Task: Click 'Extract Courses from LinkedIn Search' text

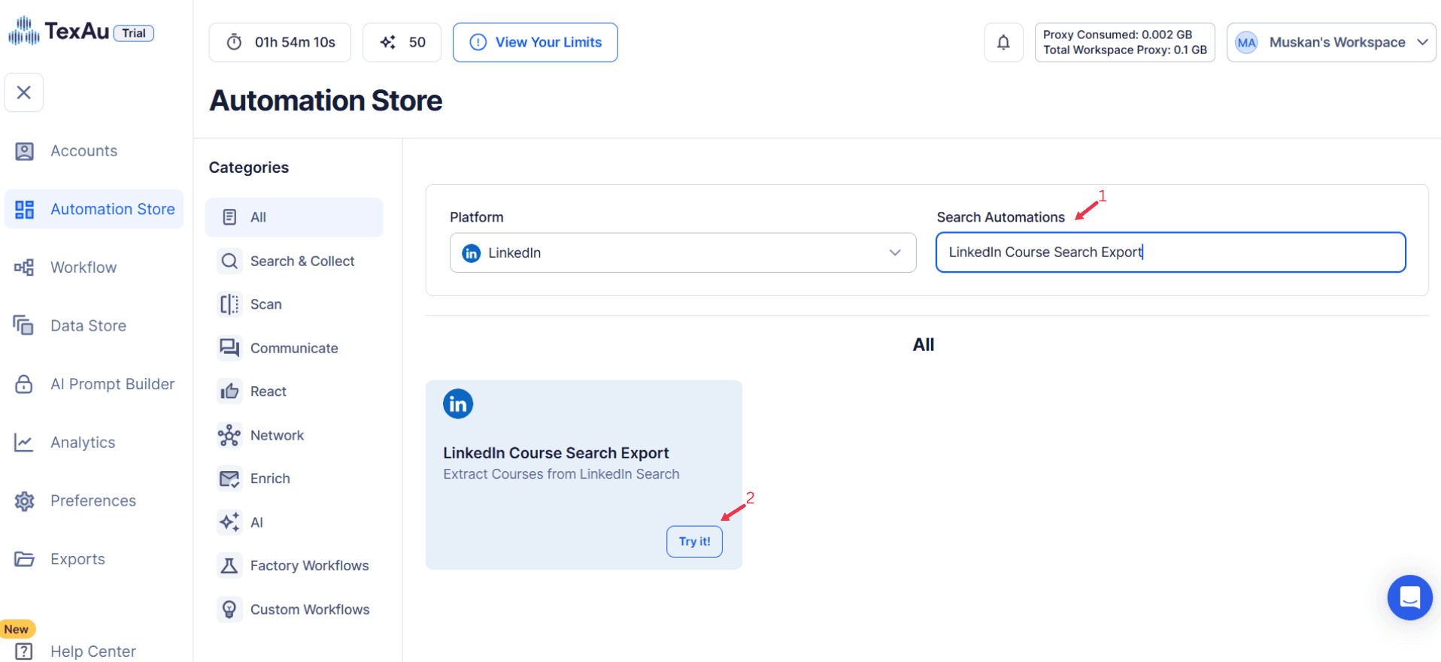Action: pos(561,474)
